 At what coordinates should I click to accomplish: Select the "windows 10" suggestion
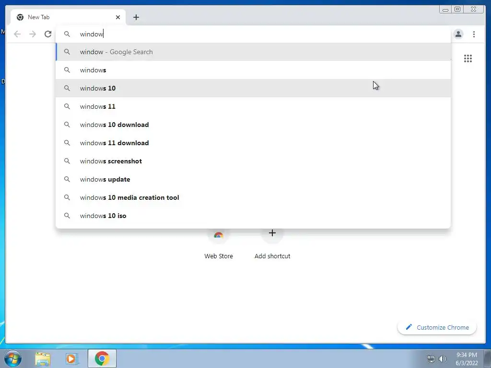253,88
